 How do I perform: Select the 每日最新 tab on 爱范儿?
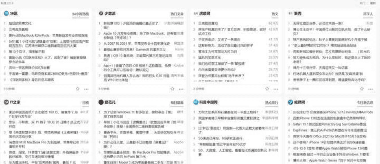(177, 103)
